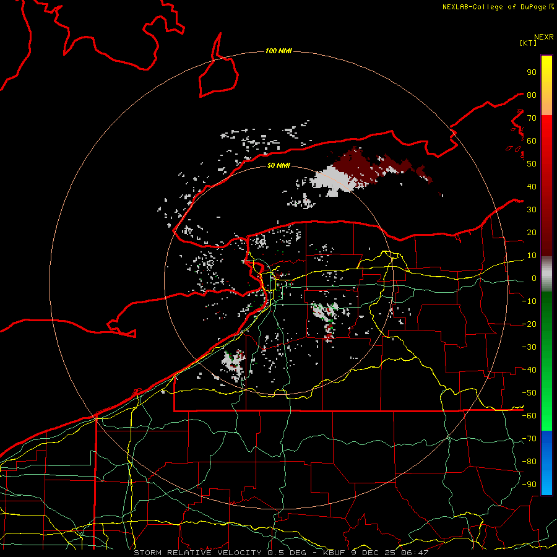
Task: Click the large gray echo over Lake Ontario
Action: click(x=334, y=179)
